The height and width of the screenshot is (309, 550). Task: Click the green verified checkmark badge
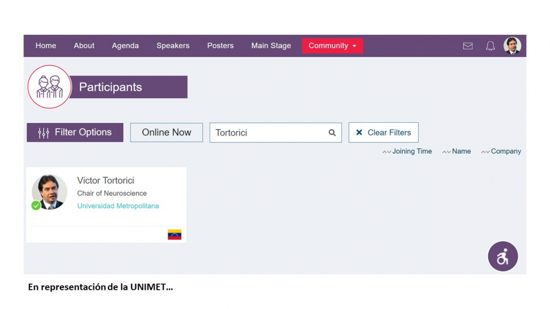click(x=36, y=205)
